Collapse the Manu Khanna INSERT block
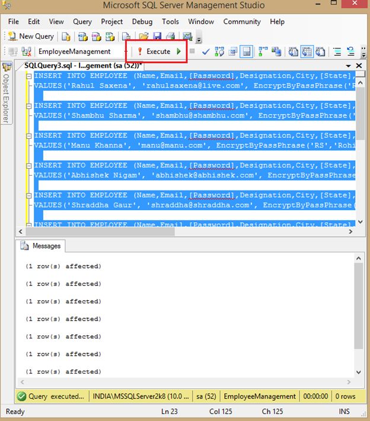Image resolution: width=370 pixels, height=421 pixels. pyautogui.click(x=28, y=136)
